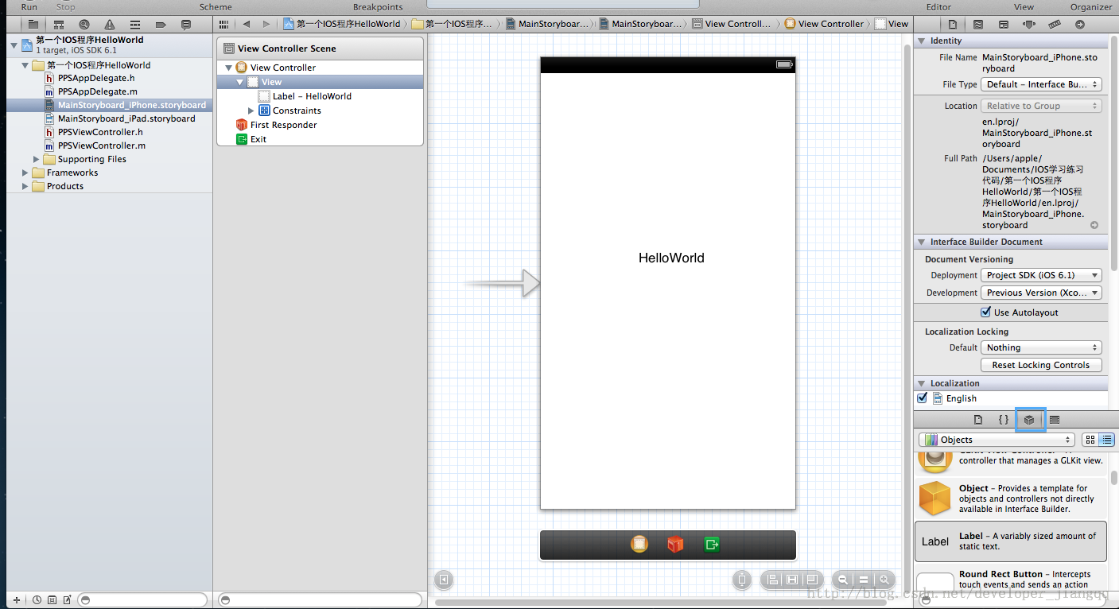Expand the Supporting Files folder
Viewport: 1119px width, 609px height.
pos(37,159)
